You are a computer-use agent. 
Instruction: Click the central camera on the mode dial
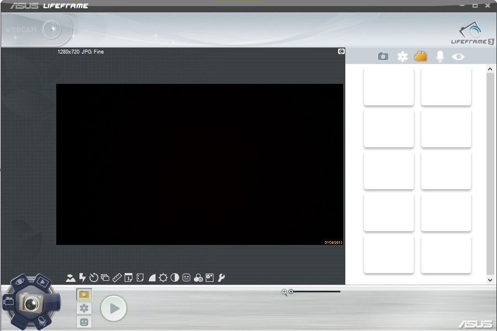(31, 302)
